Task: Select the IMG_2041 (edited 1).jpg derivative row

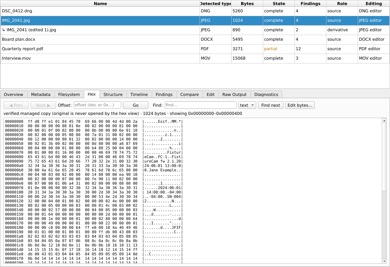Action: click(x=195, y=30)
